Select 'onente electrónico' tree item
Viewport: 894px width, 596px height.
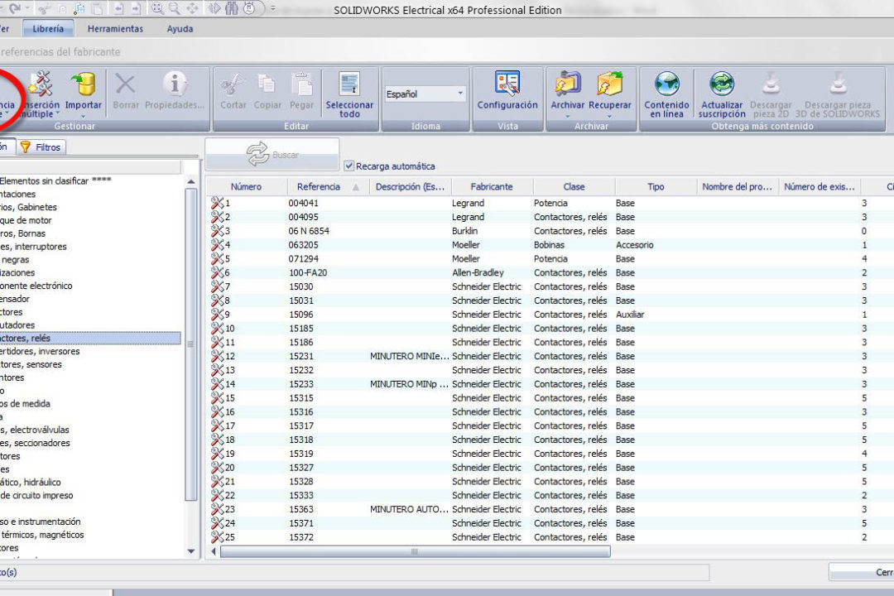tap(36, 286)
